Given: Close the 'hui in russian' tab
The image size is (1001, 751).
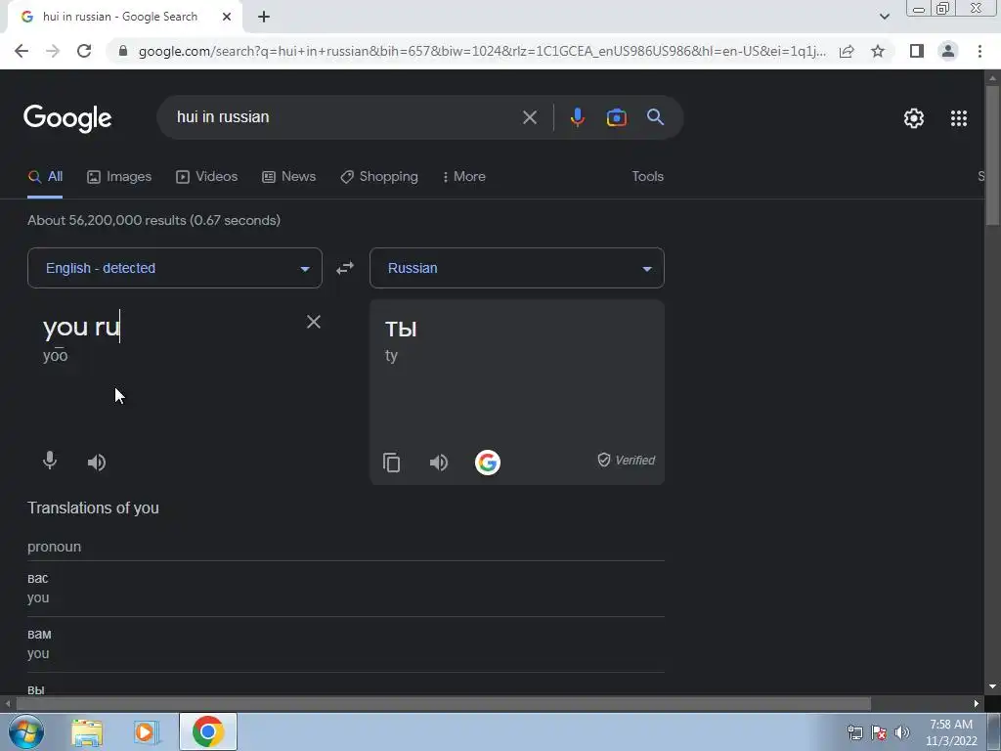Looking at the screenshot, I should (226, 17).
